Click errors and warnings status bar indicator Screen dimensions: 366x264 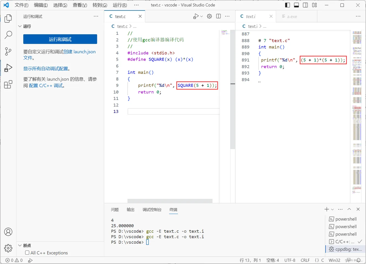14,260
